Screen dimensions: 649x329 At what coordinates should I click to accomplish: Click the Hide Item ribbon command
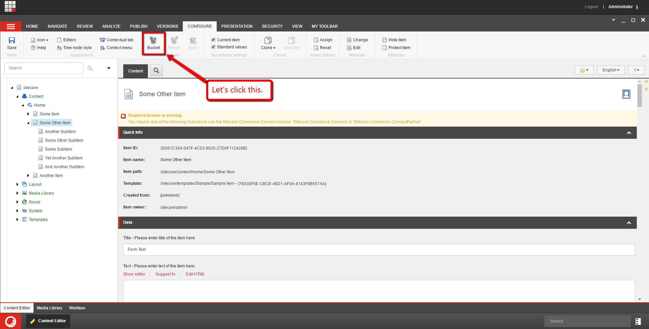[x=394, y=40]
